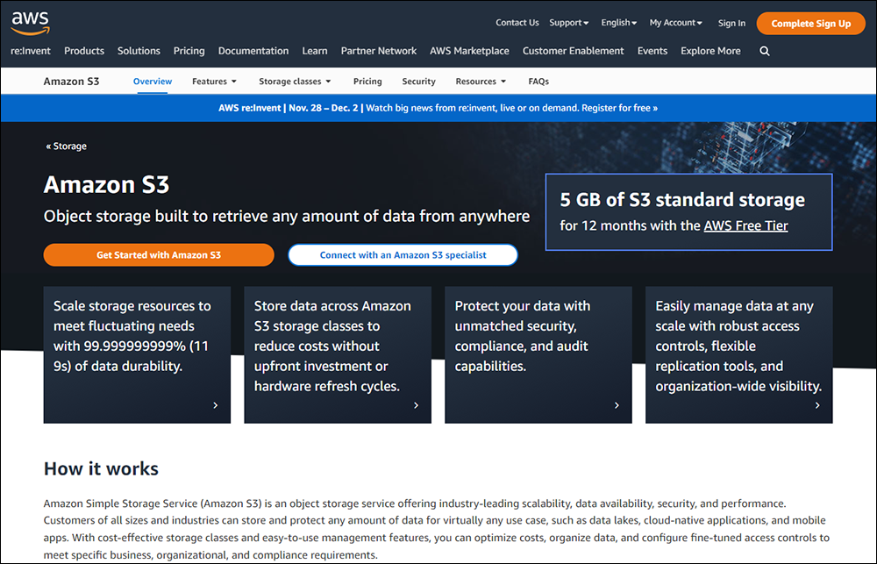Click Get Started with Amazon S3
Image resolution: width=877 pixels, height=564 pixels.
pyautogui.click(x=159, y=254)
